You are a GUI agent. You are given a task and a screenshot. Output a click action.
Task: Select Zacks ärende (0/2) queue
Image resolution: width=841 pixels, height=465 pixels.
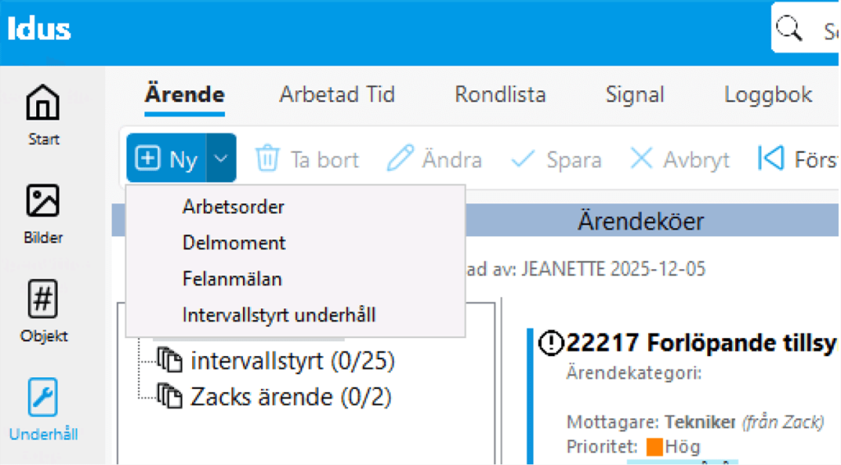point(291,398)
